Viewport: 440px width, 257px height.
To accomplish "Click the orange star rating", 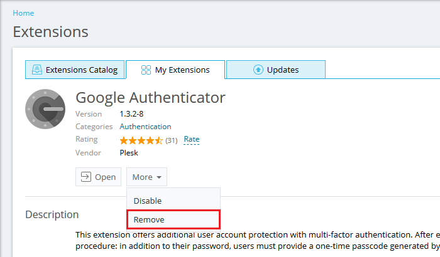I will (141, 140).
